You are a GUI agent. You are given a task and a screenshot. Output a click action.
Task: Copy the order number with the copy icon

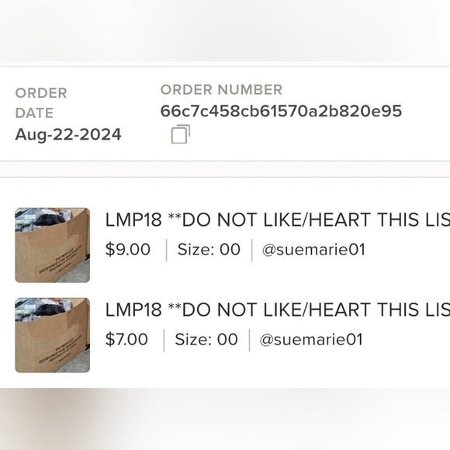coord(181,134)
